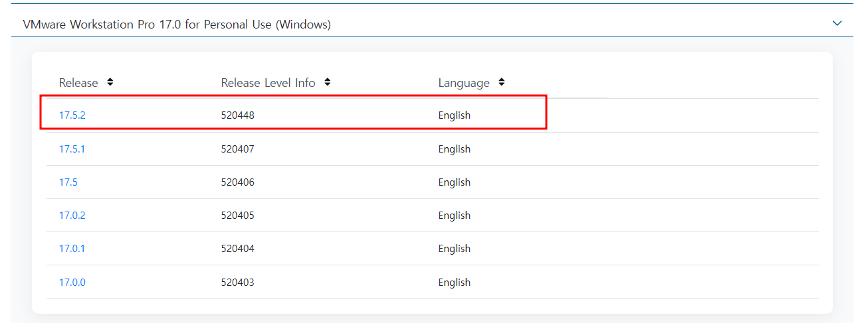Screen dimensions: 860x323
Task: Open the 17.5.1 release link
Action: (x=72, y=149)
